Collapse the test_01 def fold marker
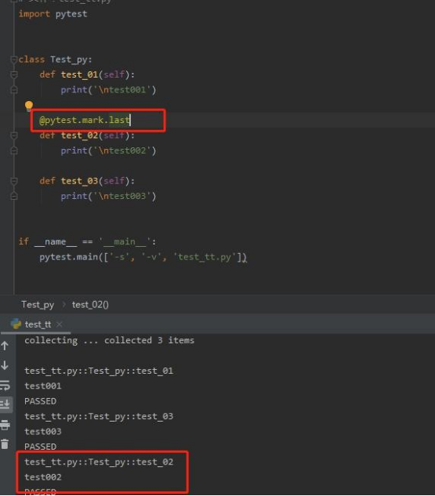435x496 pixels. (13, 74)
